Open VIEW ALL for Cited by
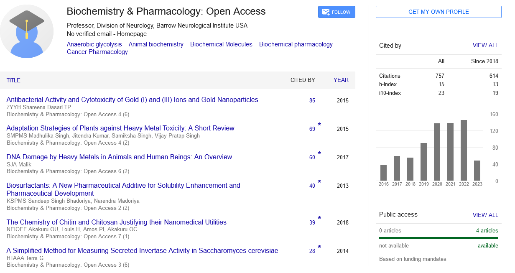 485,46
